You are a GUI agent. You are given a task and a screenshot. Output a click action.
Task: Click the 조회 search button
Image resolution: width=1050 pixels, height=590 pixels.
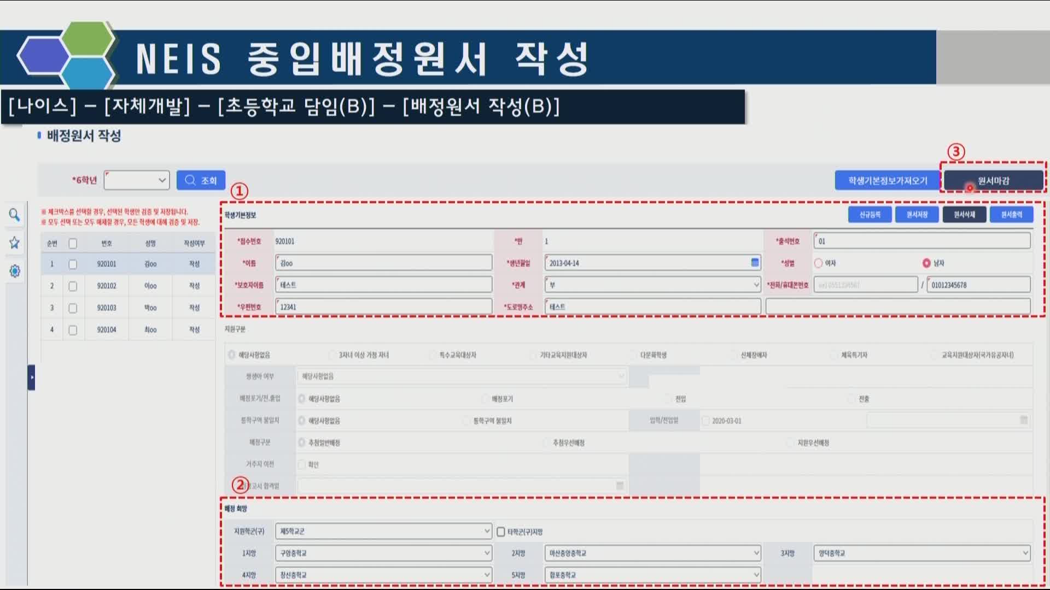[x=201, y=180]
